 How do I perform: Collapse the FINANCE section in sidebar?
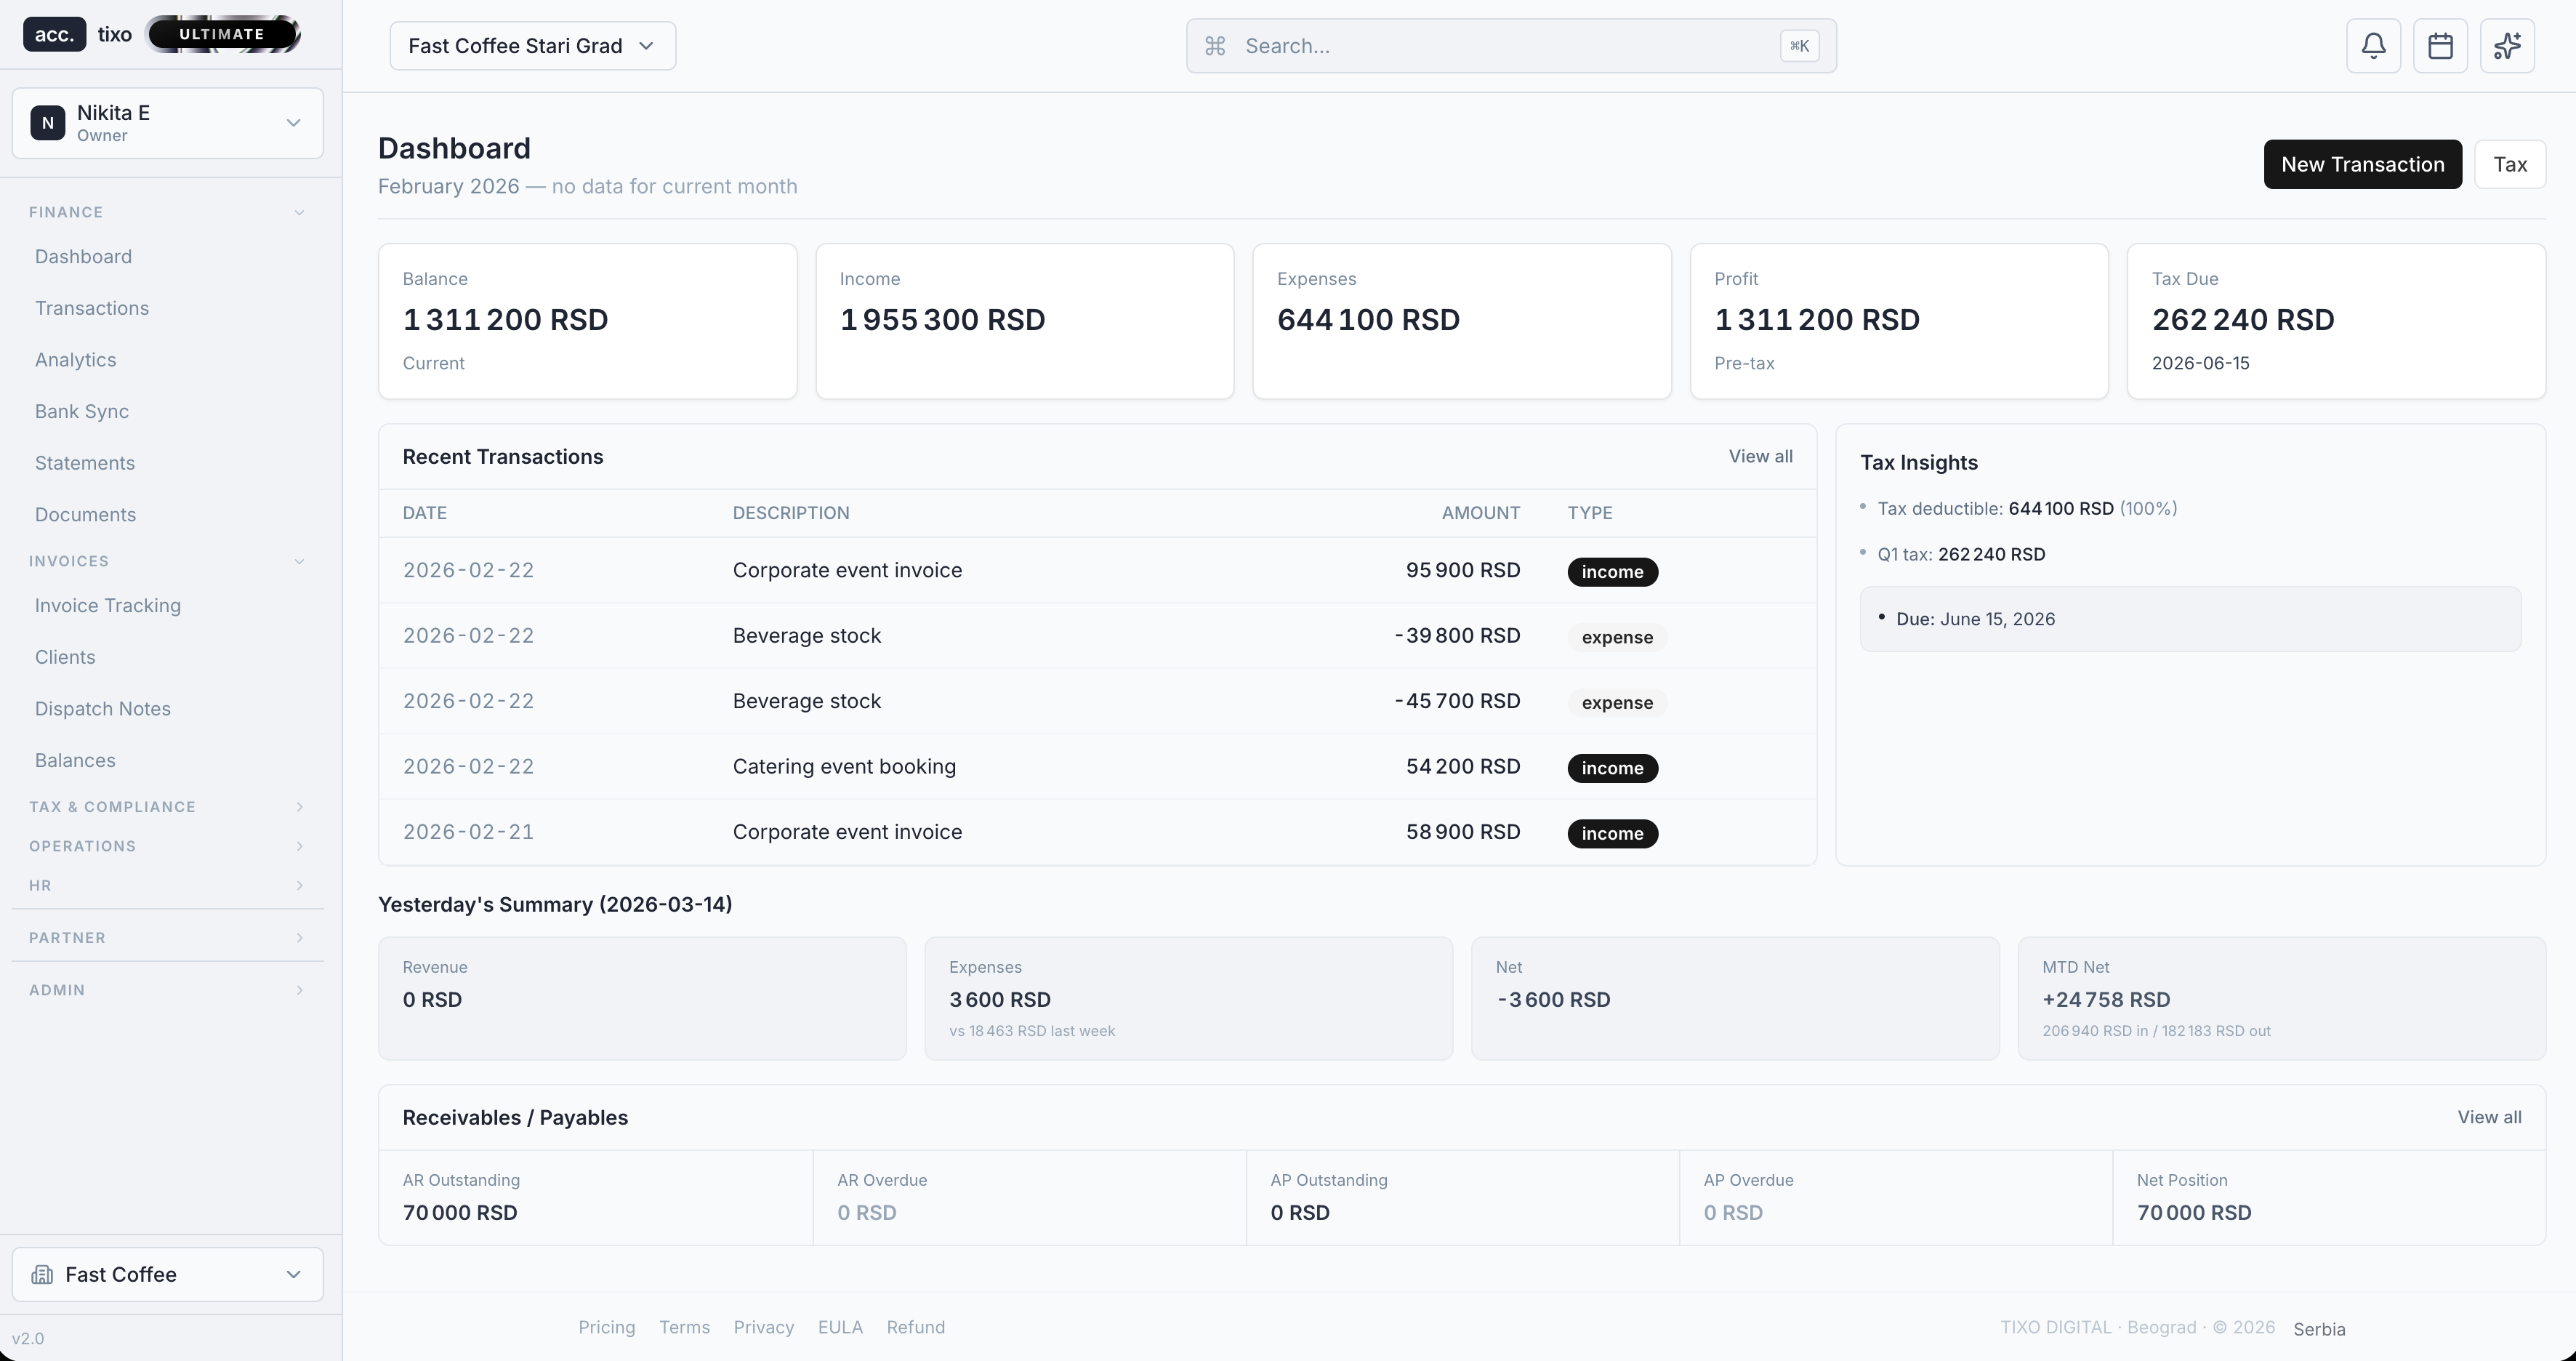coord(298,212)
